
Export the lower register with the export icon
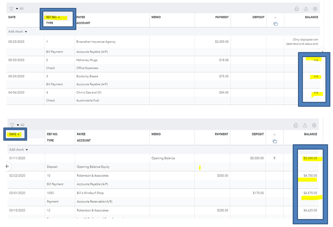click(305, 125)
